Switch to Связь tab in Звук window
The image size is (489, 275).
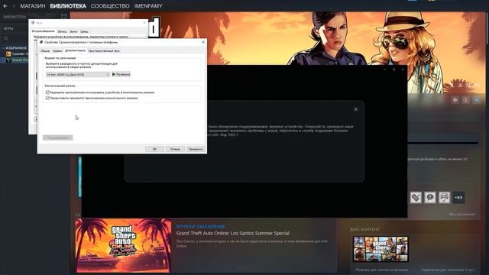pos(84,31)
